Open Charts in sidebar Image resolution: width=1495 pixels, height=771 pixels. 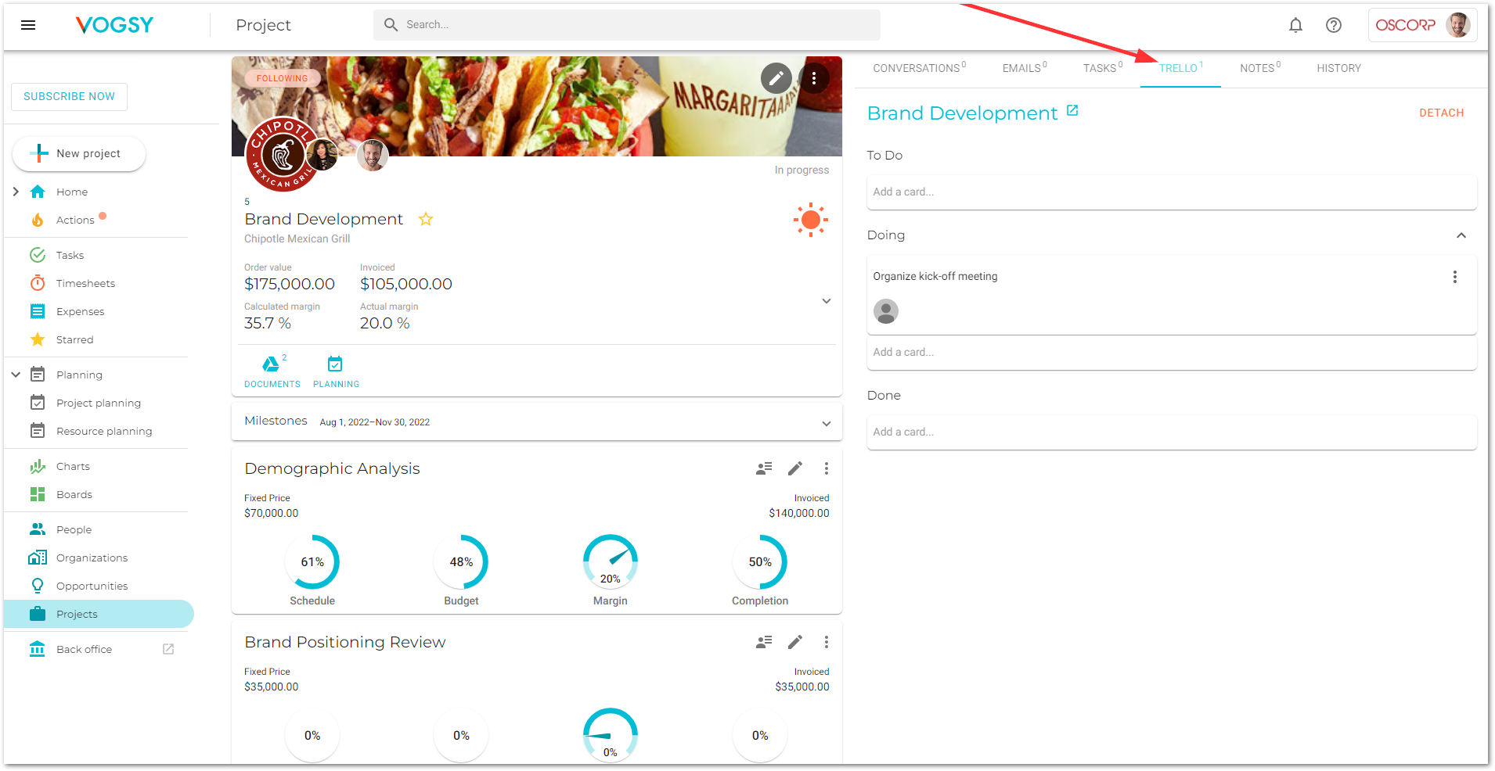click(73, 466)
